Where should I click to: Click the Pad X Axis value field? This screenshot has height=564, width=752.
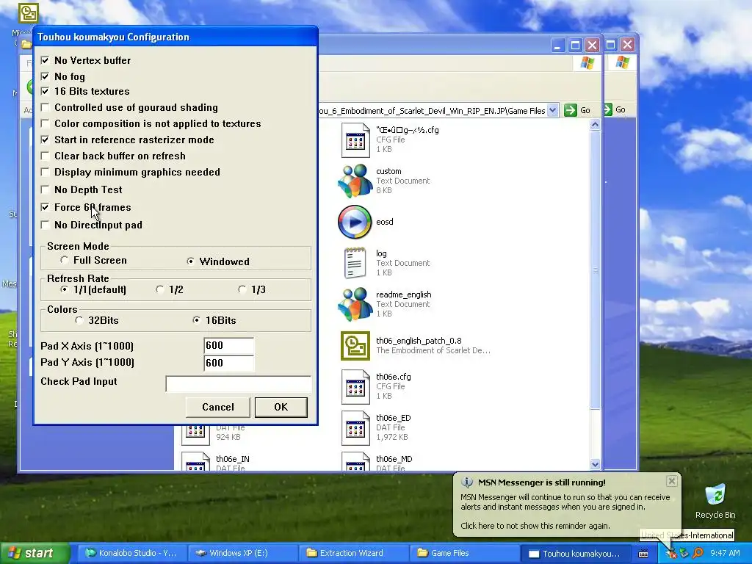coord(229,346)
